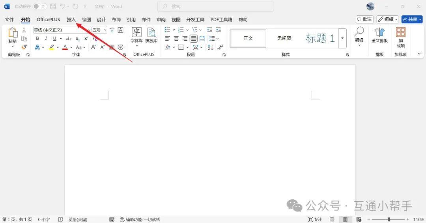Open the font size dropdown
Viewport: 426px width, 223px height.
click(105, 30)
